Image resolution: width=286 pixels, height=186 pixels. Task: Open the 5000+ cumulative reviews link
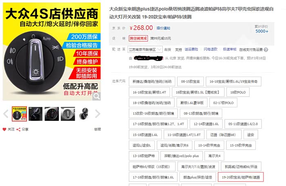point(262,31)
